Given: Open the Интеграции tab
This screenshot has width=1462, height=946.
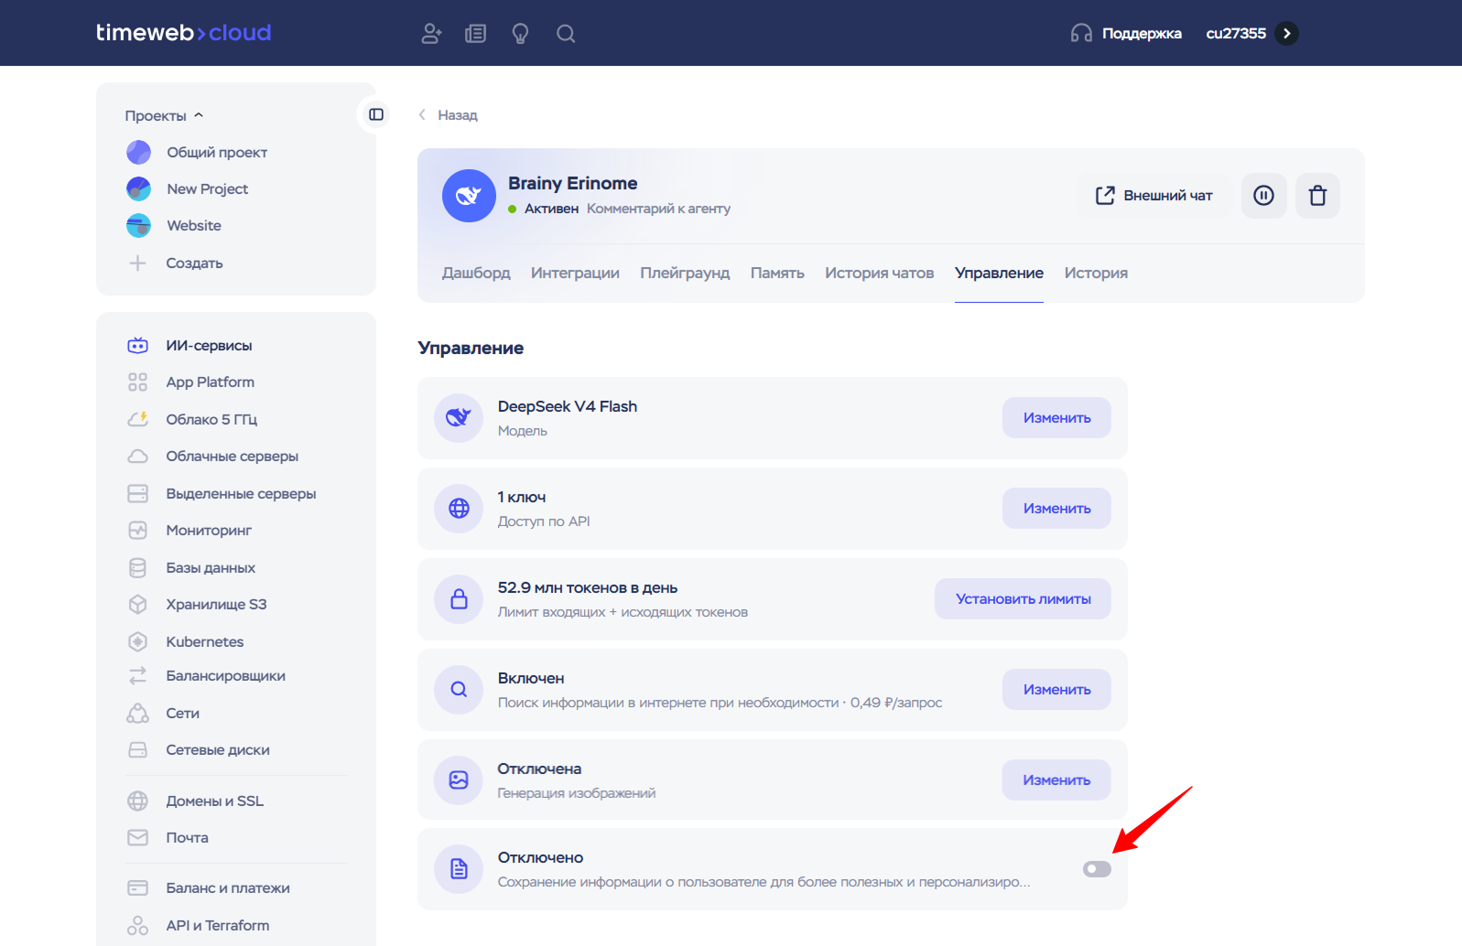Looking at the screenshot, I should pyautogui.click(x=575, y=274).
